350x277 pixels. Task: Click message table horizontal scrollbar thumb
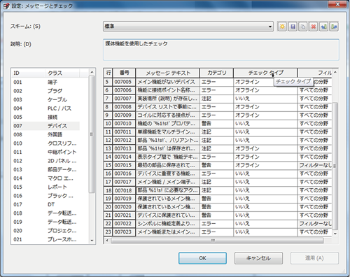(x=218, y=241)
